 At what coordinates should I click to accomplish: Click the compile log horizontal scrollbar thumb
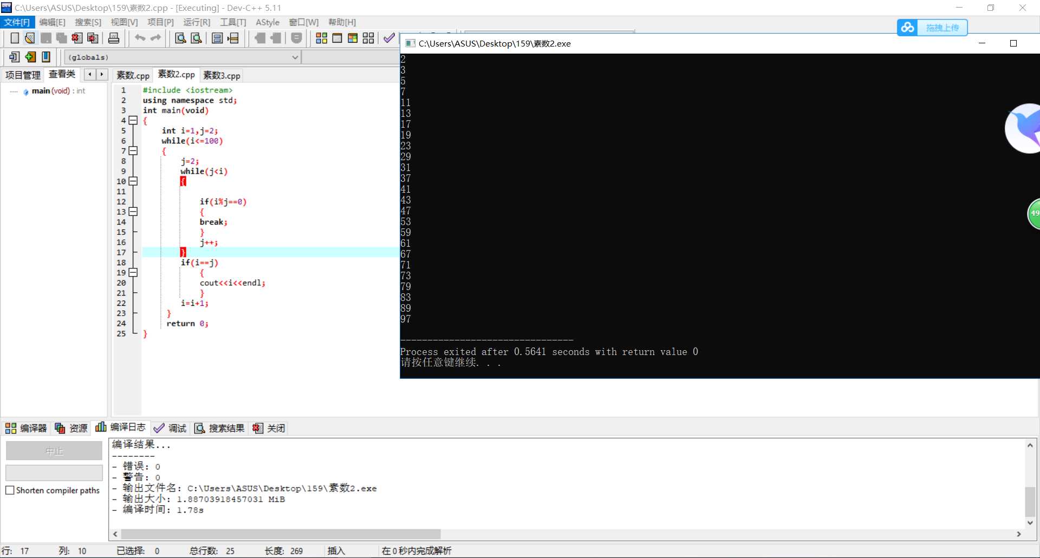click(281, 534)
